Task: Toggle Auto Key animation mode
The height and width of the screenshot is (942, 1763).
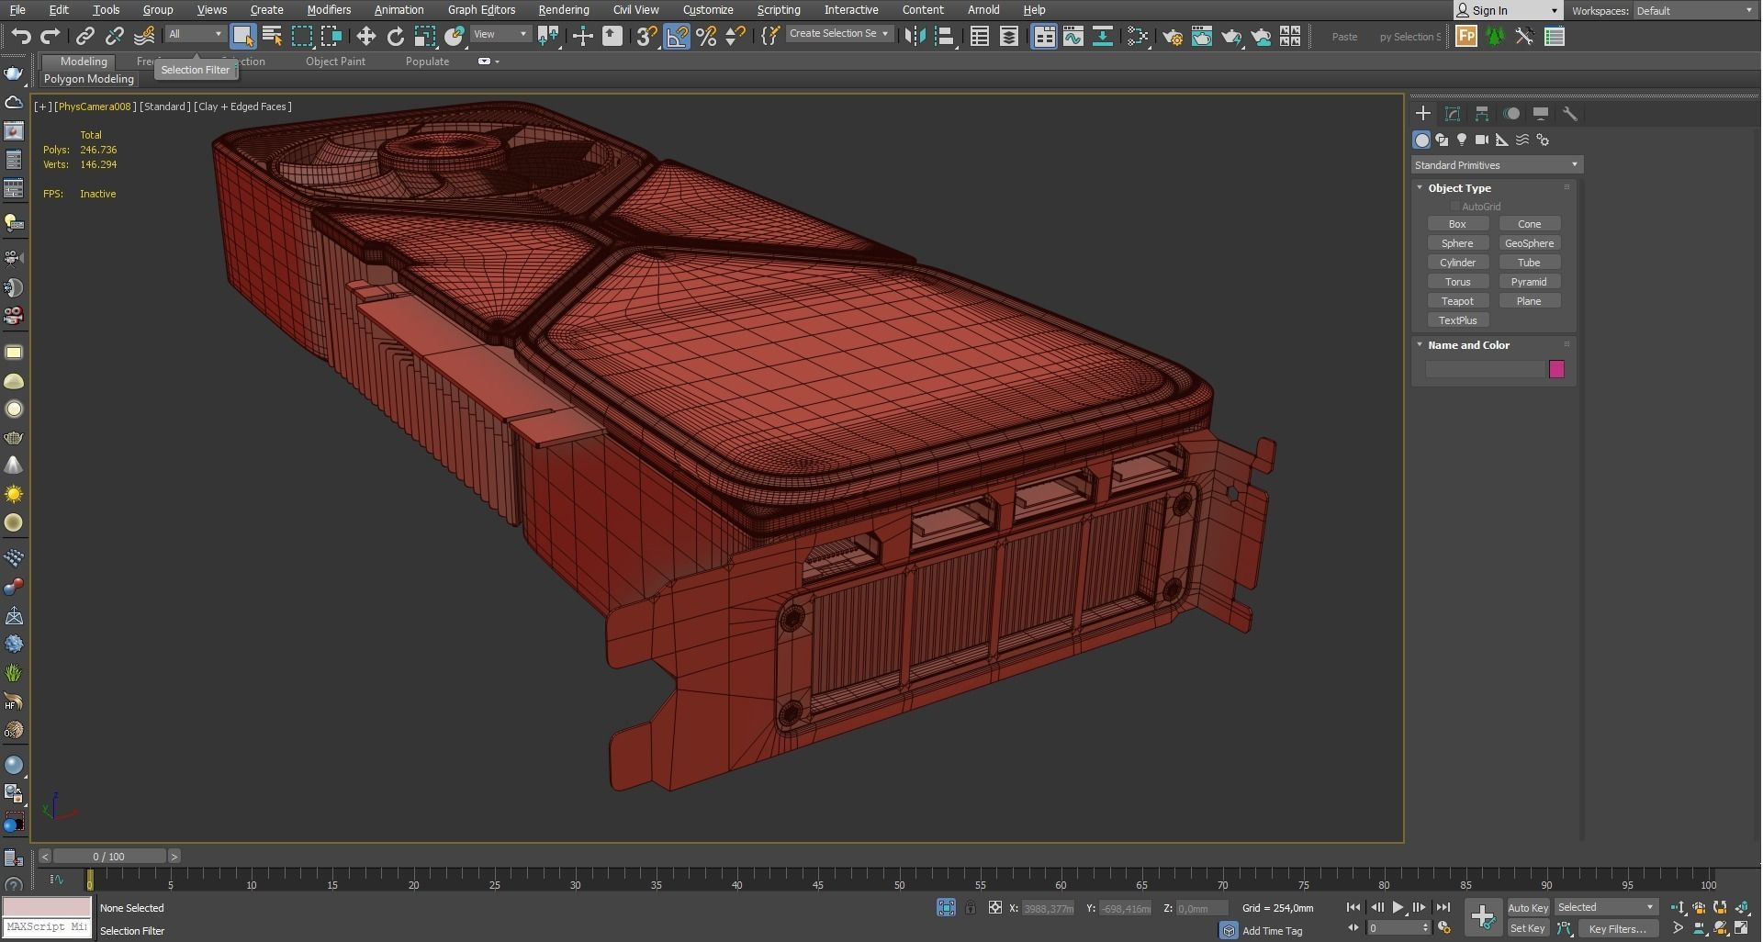Action: pos(1528,907)
